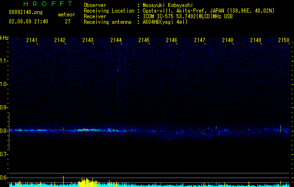Select the file name 08092140.png
Viewport: 294px width, 187px height.
pyautogui.click(x=26, y=13)
